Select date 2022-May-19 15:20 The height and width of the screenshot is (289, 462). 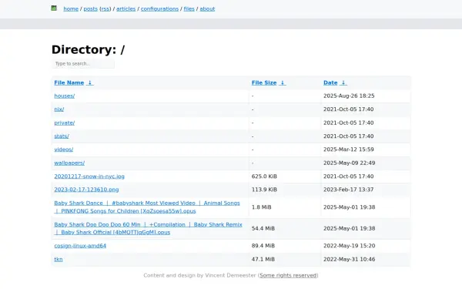349,246
